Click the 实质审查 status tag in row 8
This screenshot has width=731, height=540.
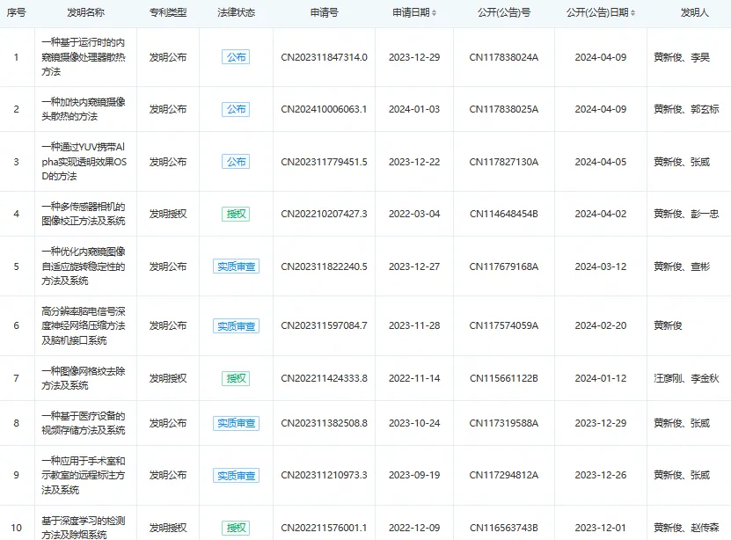pyautogui.click(x=236, y=423)
